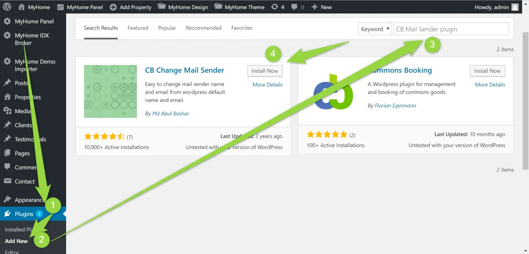View More Details for Commons Booking

pyautogui.click(x=490, y=85)
